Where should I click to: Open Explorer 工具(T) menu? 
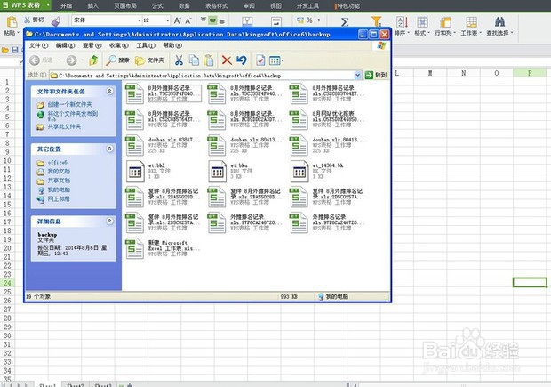pyautogui.click(x=146, y=45)
